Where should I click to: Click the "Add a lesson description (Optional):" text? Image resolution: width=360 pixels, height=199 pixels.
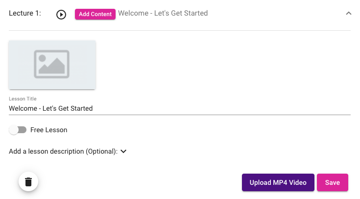63,151
